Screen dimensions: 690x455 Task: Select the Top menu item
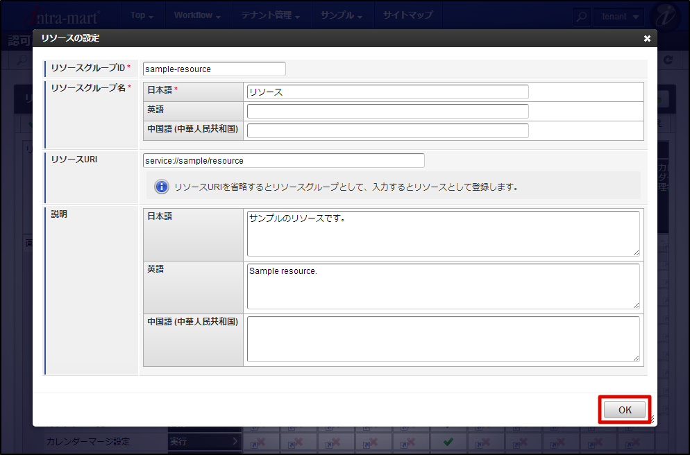[142, 15]
